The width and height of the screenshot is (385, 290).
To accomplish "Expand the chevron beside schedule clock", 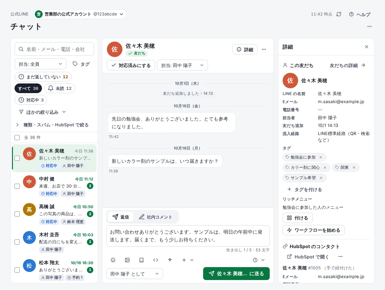I will [x=263, y=260].
